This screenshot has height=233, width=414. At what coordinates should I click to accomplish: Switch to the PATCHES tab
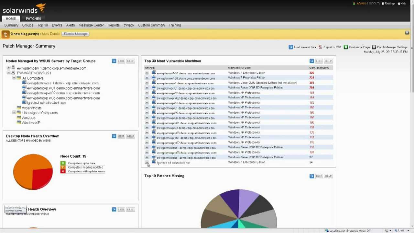(33, 19)
